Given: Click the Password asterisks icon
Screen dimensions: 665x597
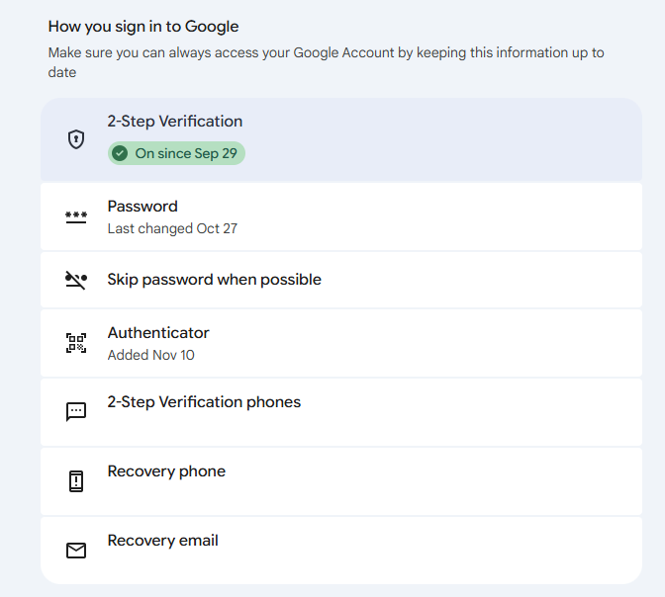Looking at the screenshot, I should [x=76, y=216].
